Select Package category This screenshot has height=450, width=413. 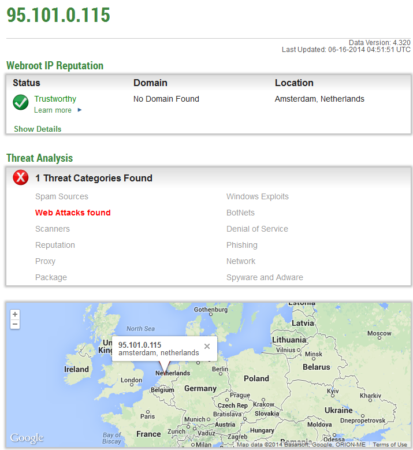(51, 277)
